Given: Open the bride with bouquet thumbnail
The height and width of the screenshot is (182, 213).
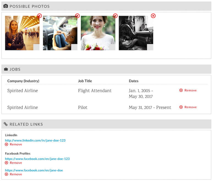Looking at the screenshot, I should [x=98, y=33].
